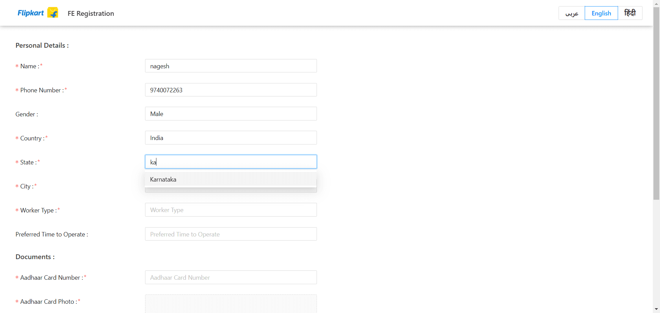
Task: Open the Country dropdown
Action: click(231, 138)
